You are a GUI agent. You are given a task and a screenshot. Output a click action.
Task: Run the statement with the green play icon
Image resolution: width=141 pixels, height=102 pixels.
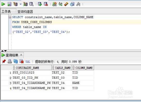tap(3, 4)
